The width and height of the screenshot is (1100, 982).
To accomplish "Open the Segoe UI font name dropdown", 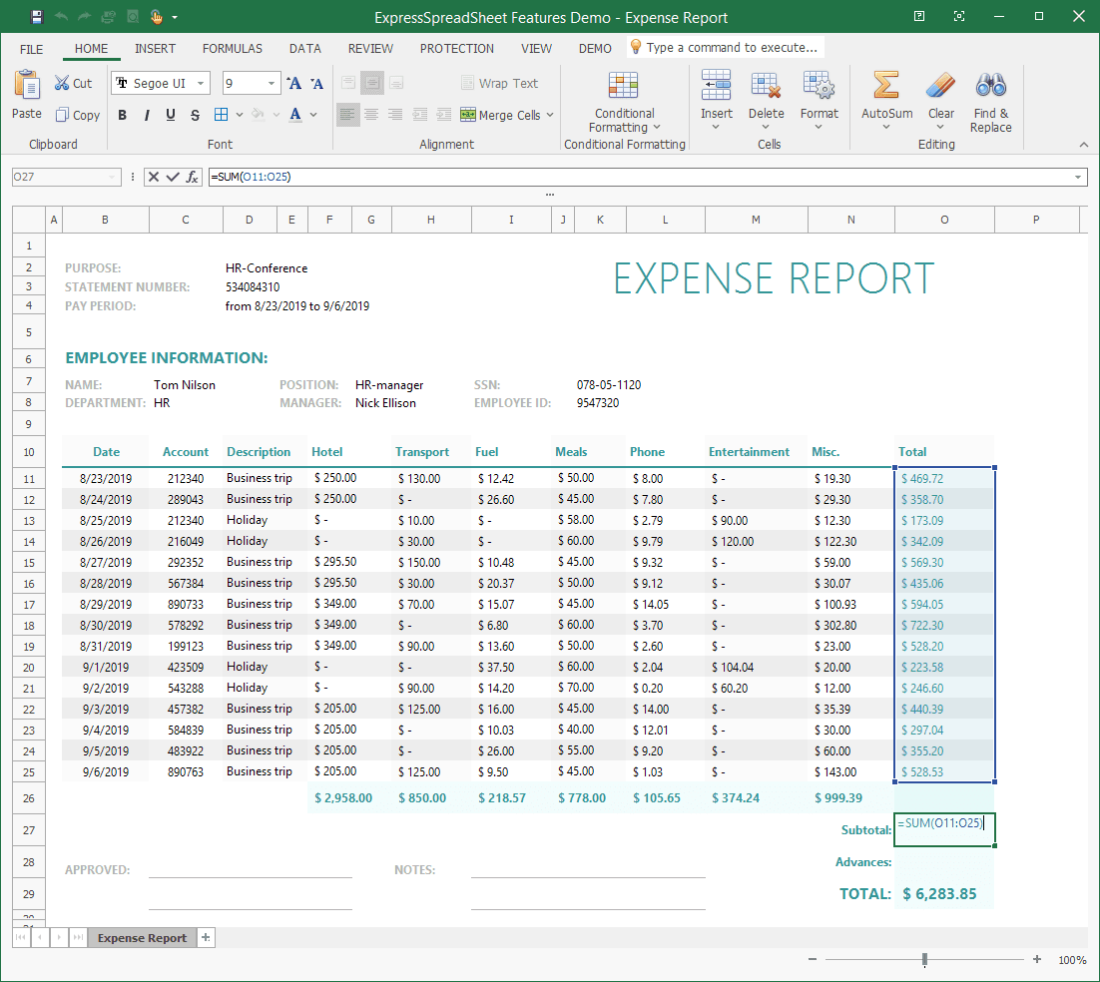I will [x=201, y=84].
